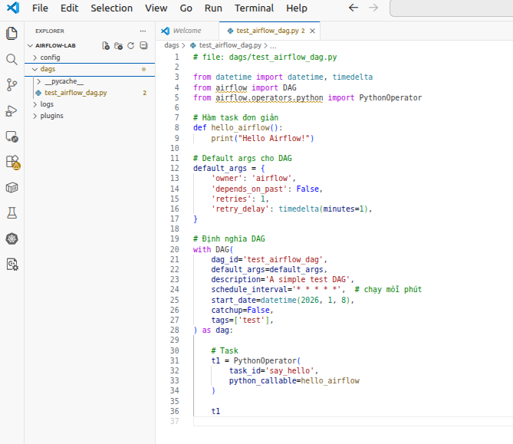This screenshot has width=513, height=444.
Task: Collapse all folders in Explorer
Action: tap(143, 46)
